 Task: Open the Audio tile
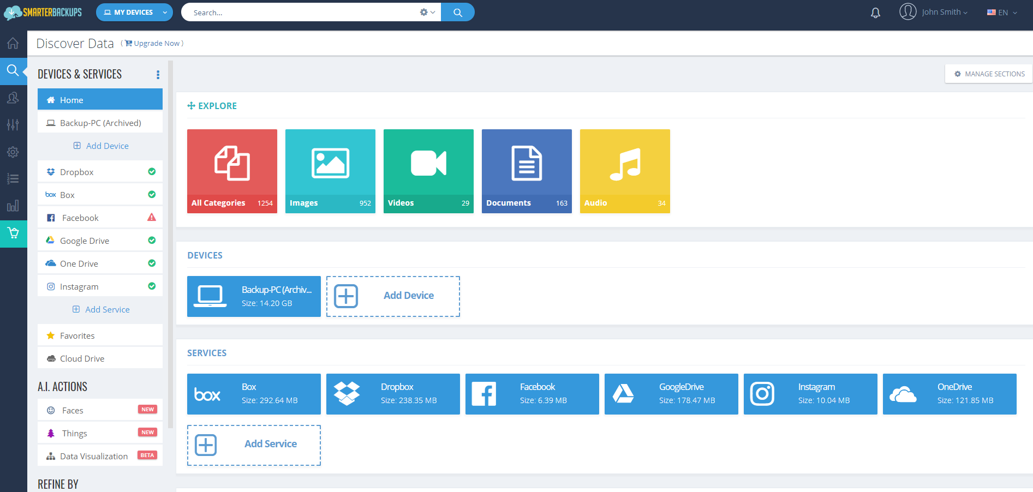[625, 171]
